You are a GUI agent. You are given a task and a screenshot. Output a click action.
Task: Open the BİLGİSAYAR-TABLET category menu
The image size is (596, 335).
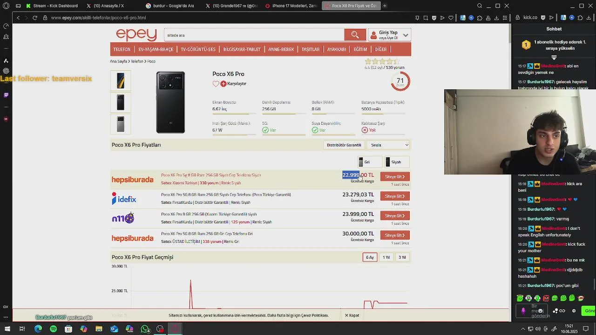(242, 49)
